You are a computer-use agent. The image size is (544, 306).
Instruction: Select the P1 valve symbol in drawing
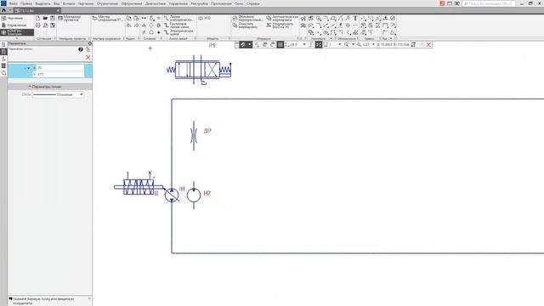(199, 70)
